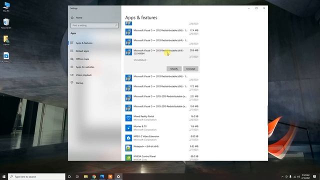The width and height of the screenshot is (320, 180).
Task: Click the Apps for websites sidebar icon
Action: pos(72,66)
